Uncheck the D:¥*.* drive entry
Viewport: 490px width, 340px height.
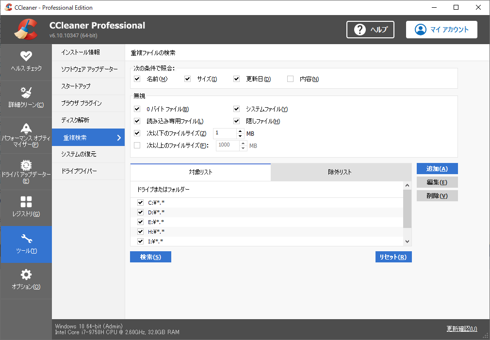(140, 212)
